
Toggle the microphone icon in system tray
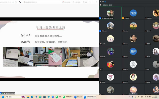point(135,97)
